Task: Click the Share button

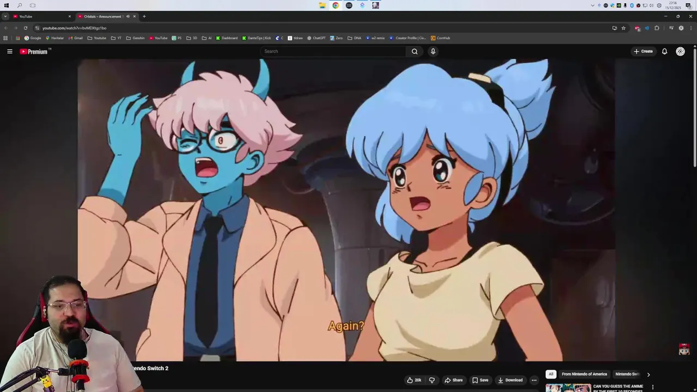Action: [454, 380]
